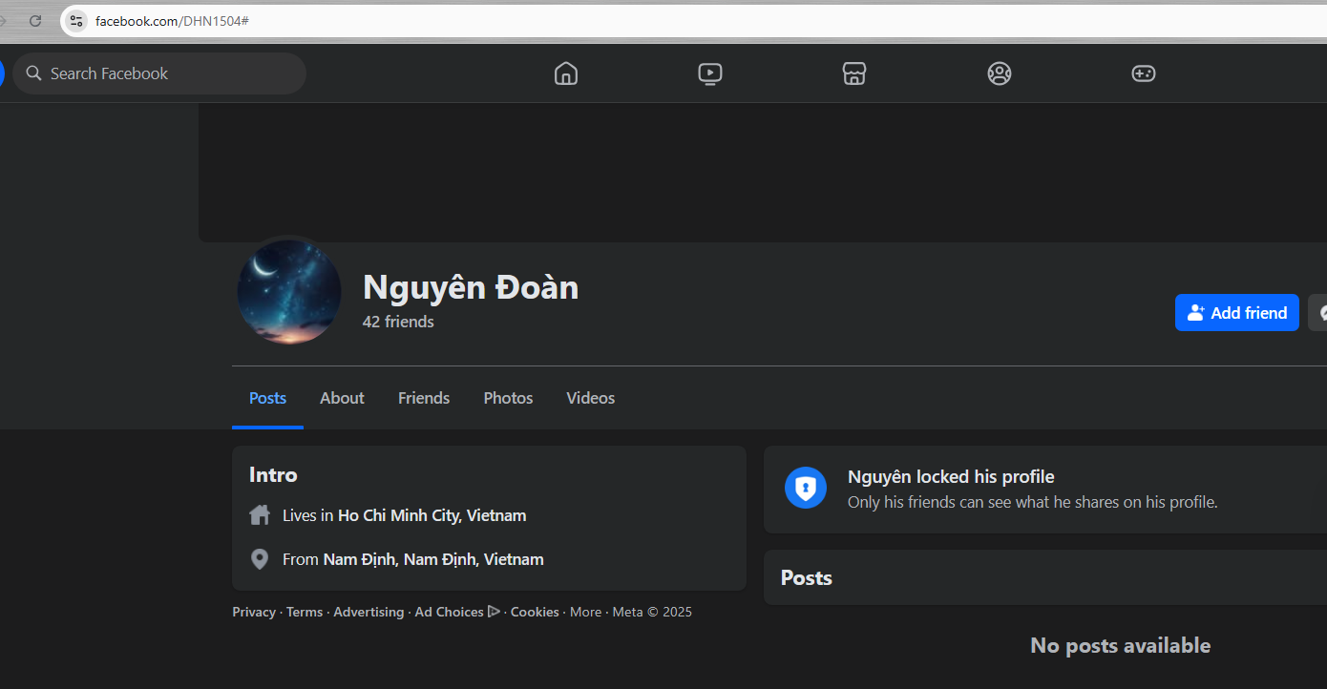This screenshot has height=689, width=1327.
Task: Open the Video (Watch) icon
Action: click(710, 73)
